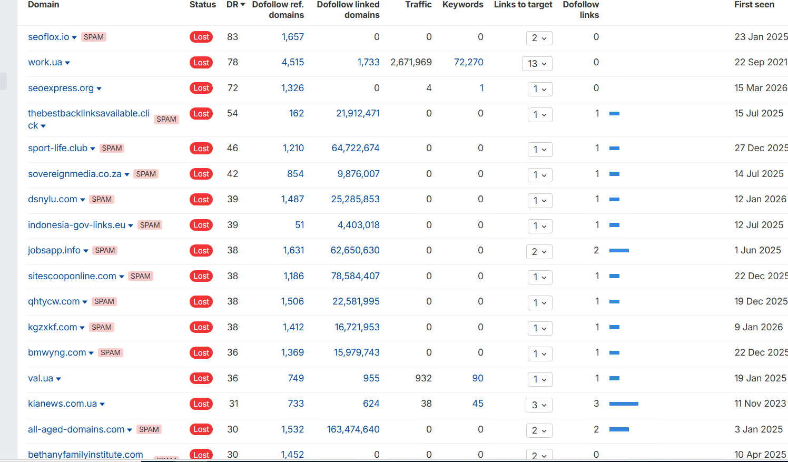Open the sport-life.club domain link

point(57,148)
